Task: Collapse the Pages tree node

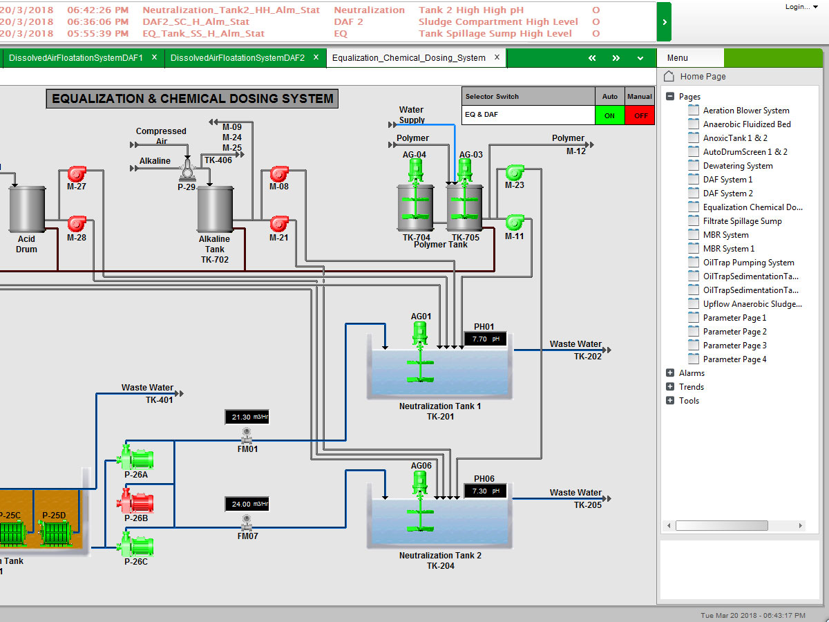Action: coord(670,97)
